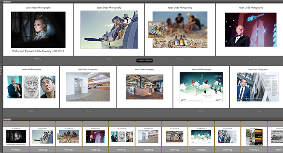The width and height of the screenshot is (283, 153).
Task: Select the PCC008.jpg clouds illustration thumbnail in Content
Action: point(201,136)
